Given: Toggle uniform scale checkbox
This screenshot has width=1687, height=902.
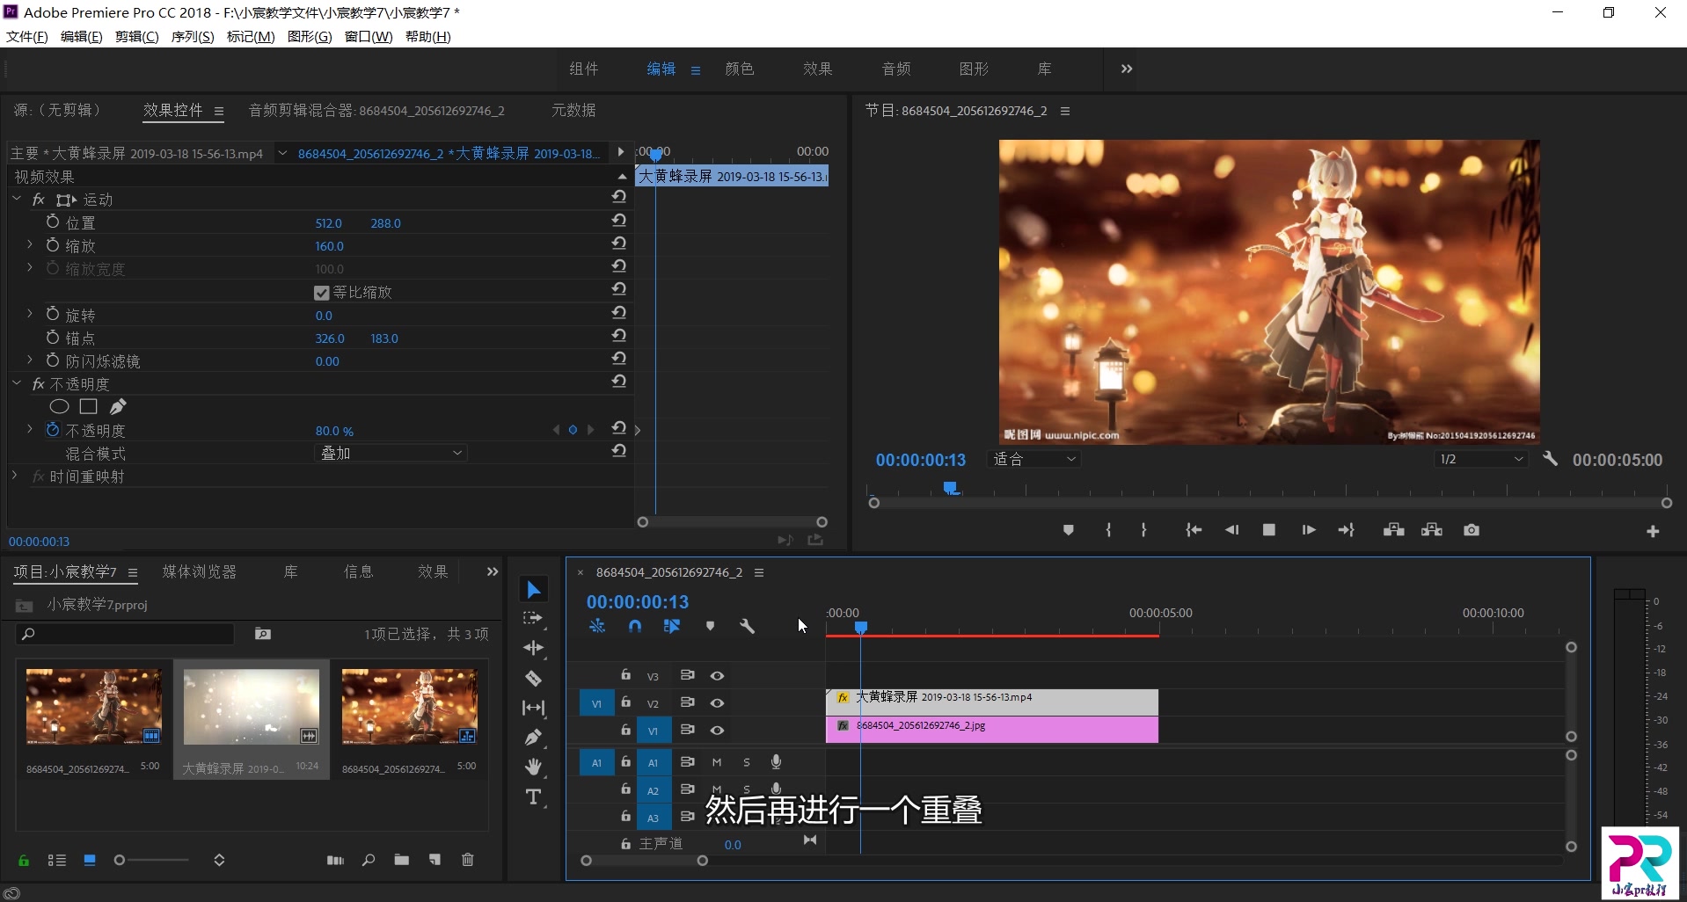Looking at the screenshot, I should tap(322, 293).
